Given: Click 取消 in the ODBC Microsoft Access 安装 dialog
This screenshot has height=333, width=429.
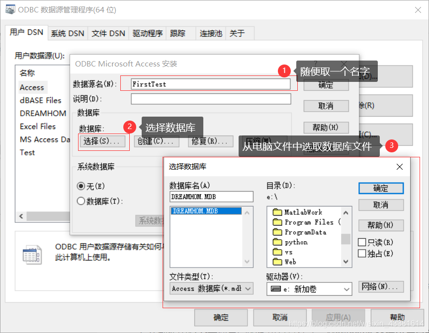Looking at the screenshot, I should 326,106.
